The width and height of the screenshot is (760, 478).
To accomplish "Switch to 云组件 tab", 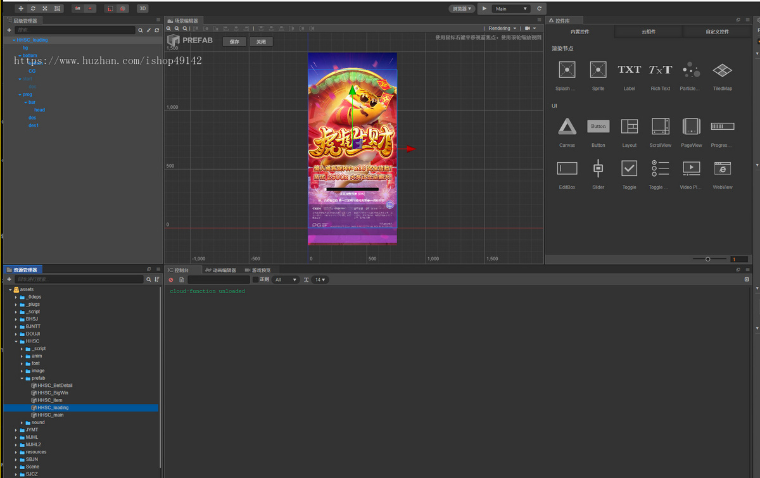I will pos(649,32).
